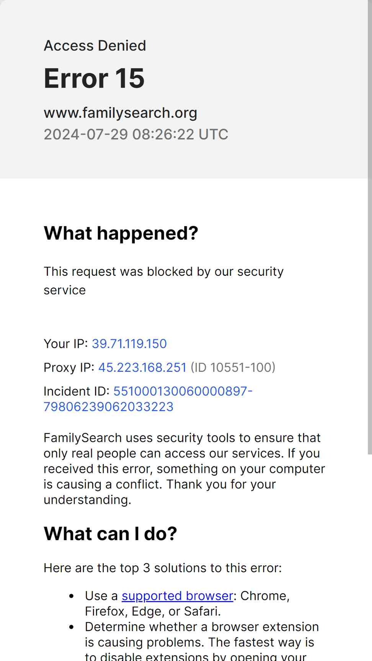This screenshot has height=661, width=372.
Task: Click the Firefox, Edge, or Safari bullet text
Action: (187, 603)
